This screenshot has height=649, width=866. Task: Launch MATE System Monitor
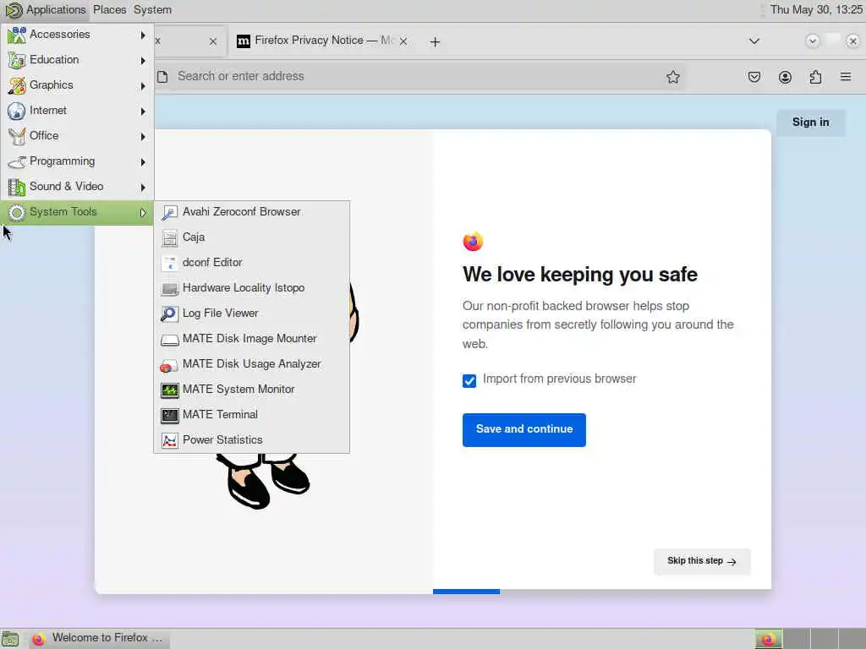tap(251, 390)
